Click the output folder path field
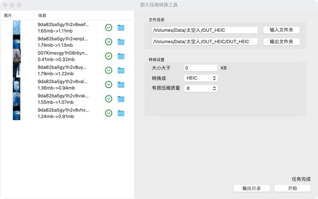 tap(205, 42)
